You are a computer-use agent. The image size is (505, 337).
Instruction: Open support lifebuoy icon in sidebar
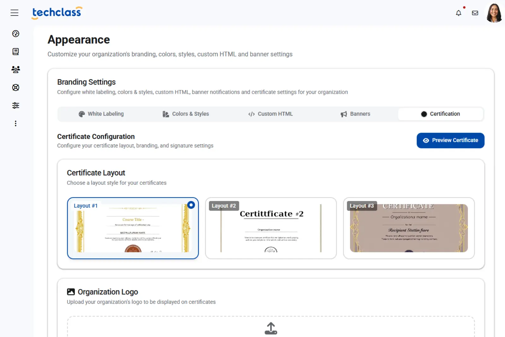click(15, 87)
